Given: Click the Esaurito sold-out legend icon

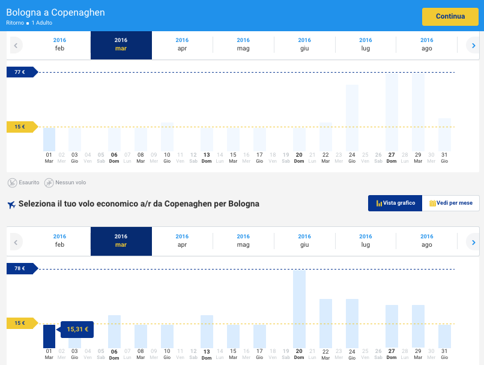Looking at the screenshot, I should 13,182.
